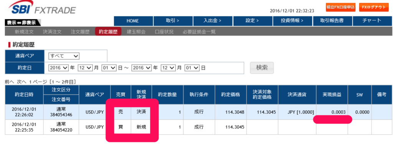This screenshot has width=393, height=163.
Task: Open the end month 12 dropdown
Action: (168, 68)
